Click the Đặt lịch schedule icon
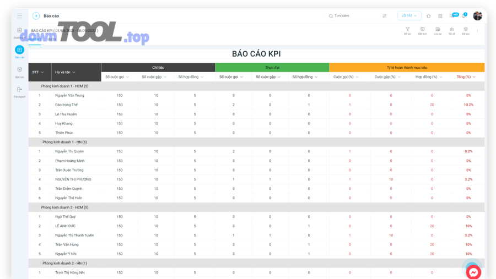 click(422, 30)
